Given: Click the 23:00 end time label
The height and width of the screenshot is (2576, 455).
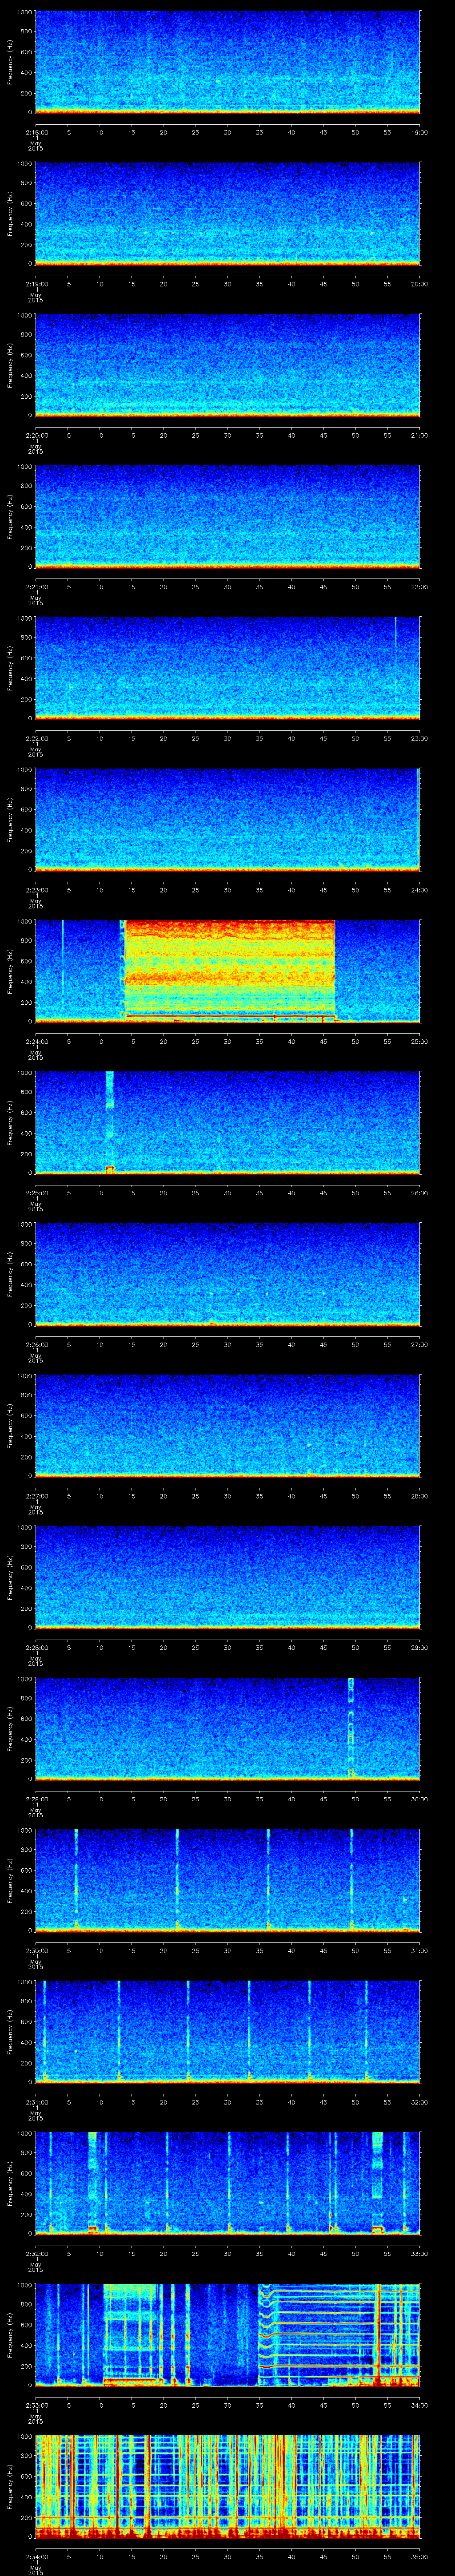Looking at the screenshot, I should [x=420, y=737].
